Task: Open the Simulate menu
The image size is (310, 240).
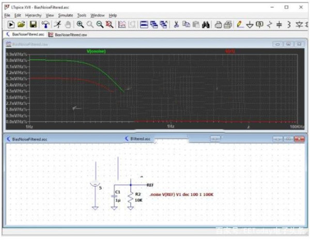Action: (x=65, y=15)
